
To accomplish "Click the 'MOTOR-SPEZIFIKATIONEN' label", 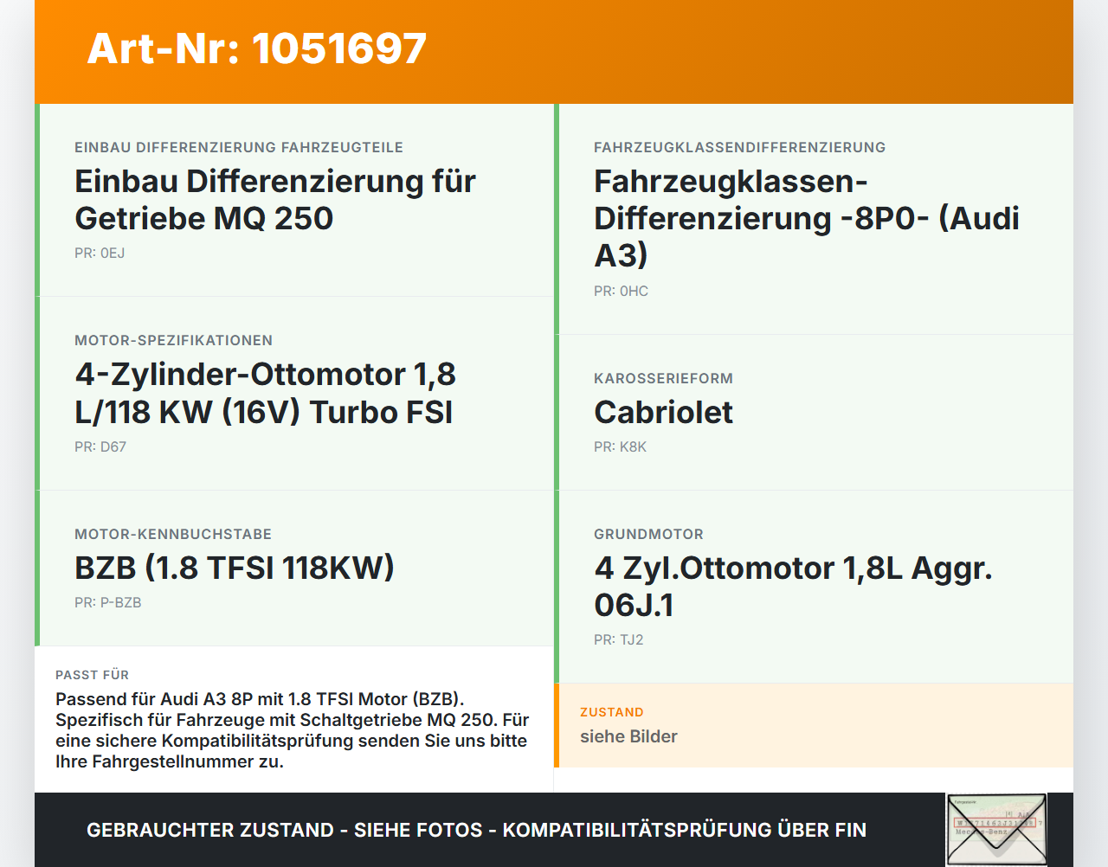I will click(x=173, y=341).
